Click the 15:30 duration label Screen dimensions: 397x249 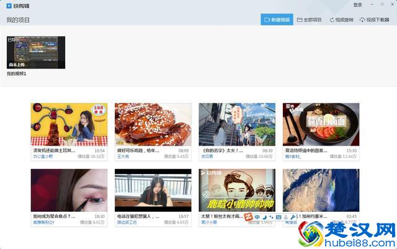(352, 151)
